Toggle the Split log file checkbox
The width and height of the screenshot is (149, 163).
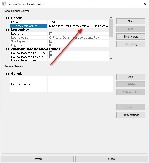pos(51,41)
